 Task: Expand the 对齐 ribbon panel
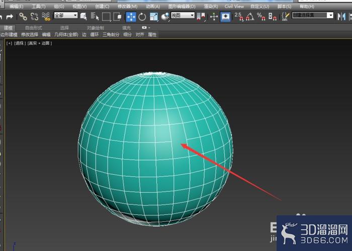(140, 35)
